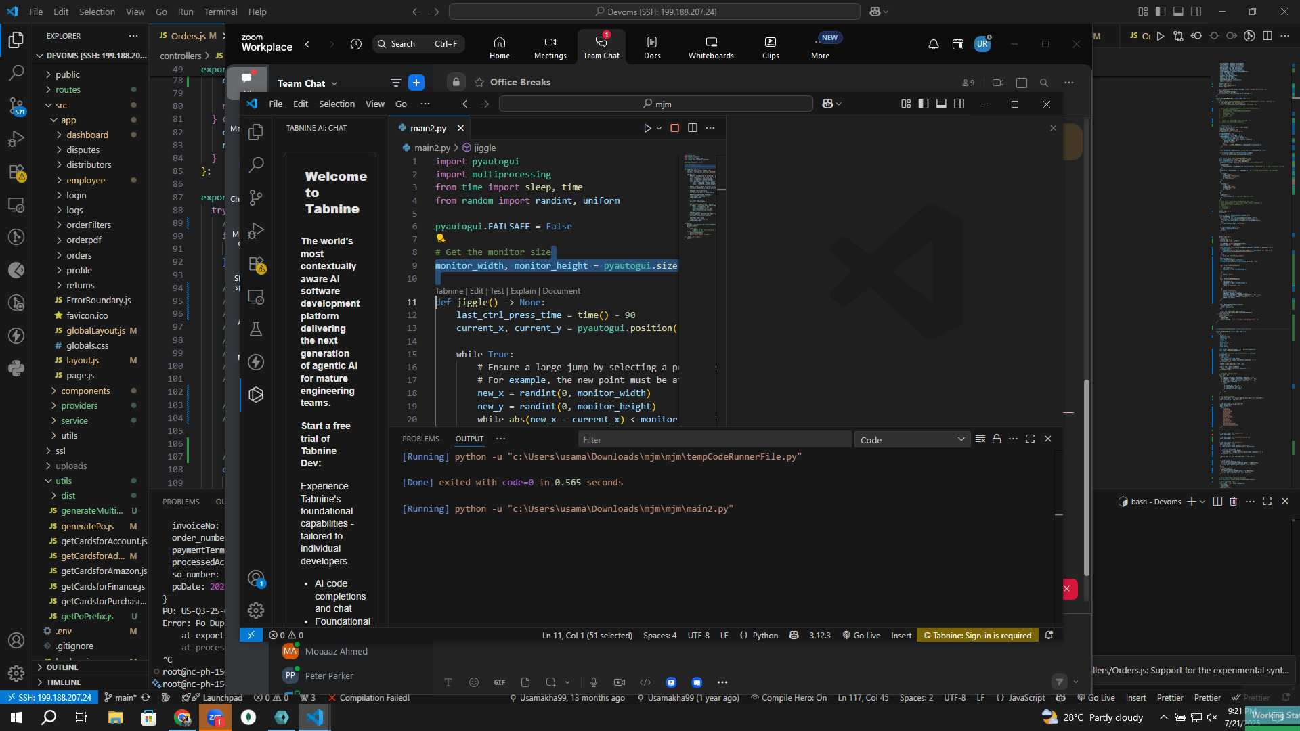Screen dimensions: 1300x731
Task: Clear the Output panel
Action: (980, 439)
